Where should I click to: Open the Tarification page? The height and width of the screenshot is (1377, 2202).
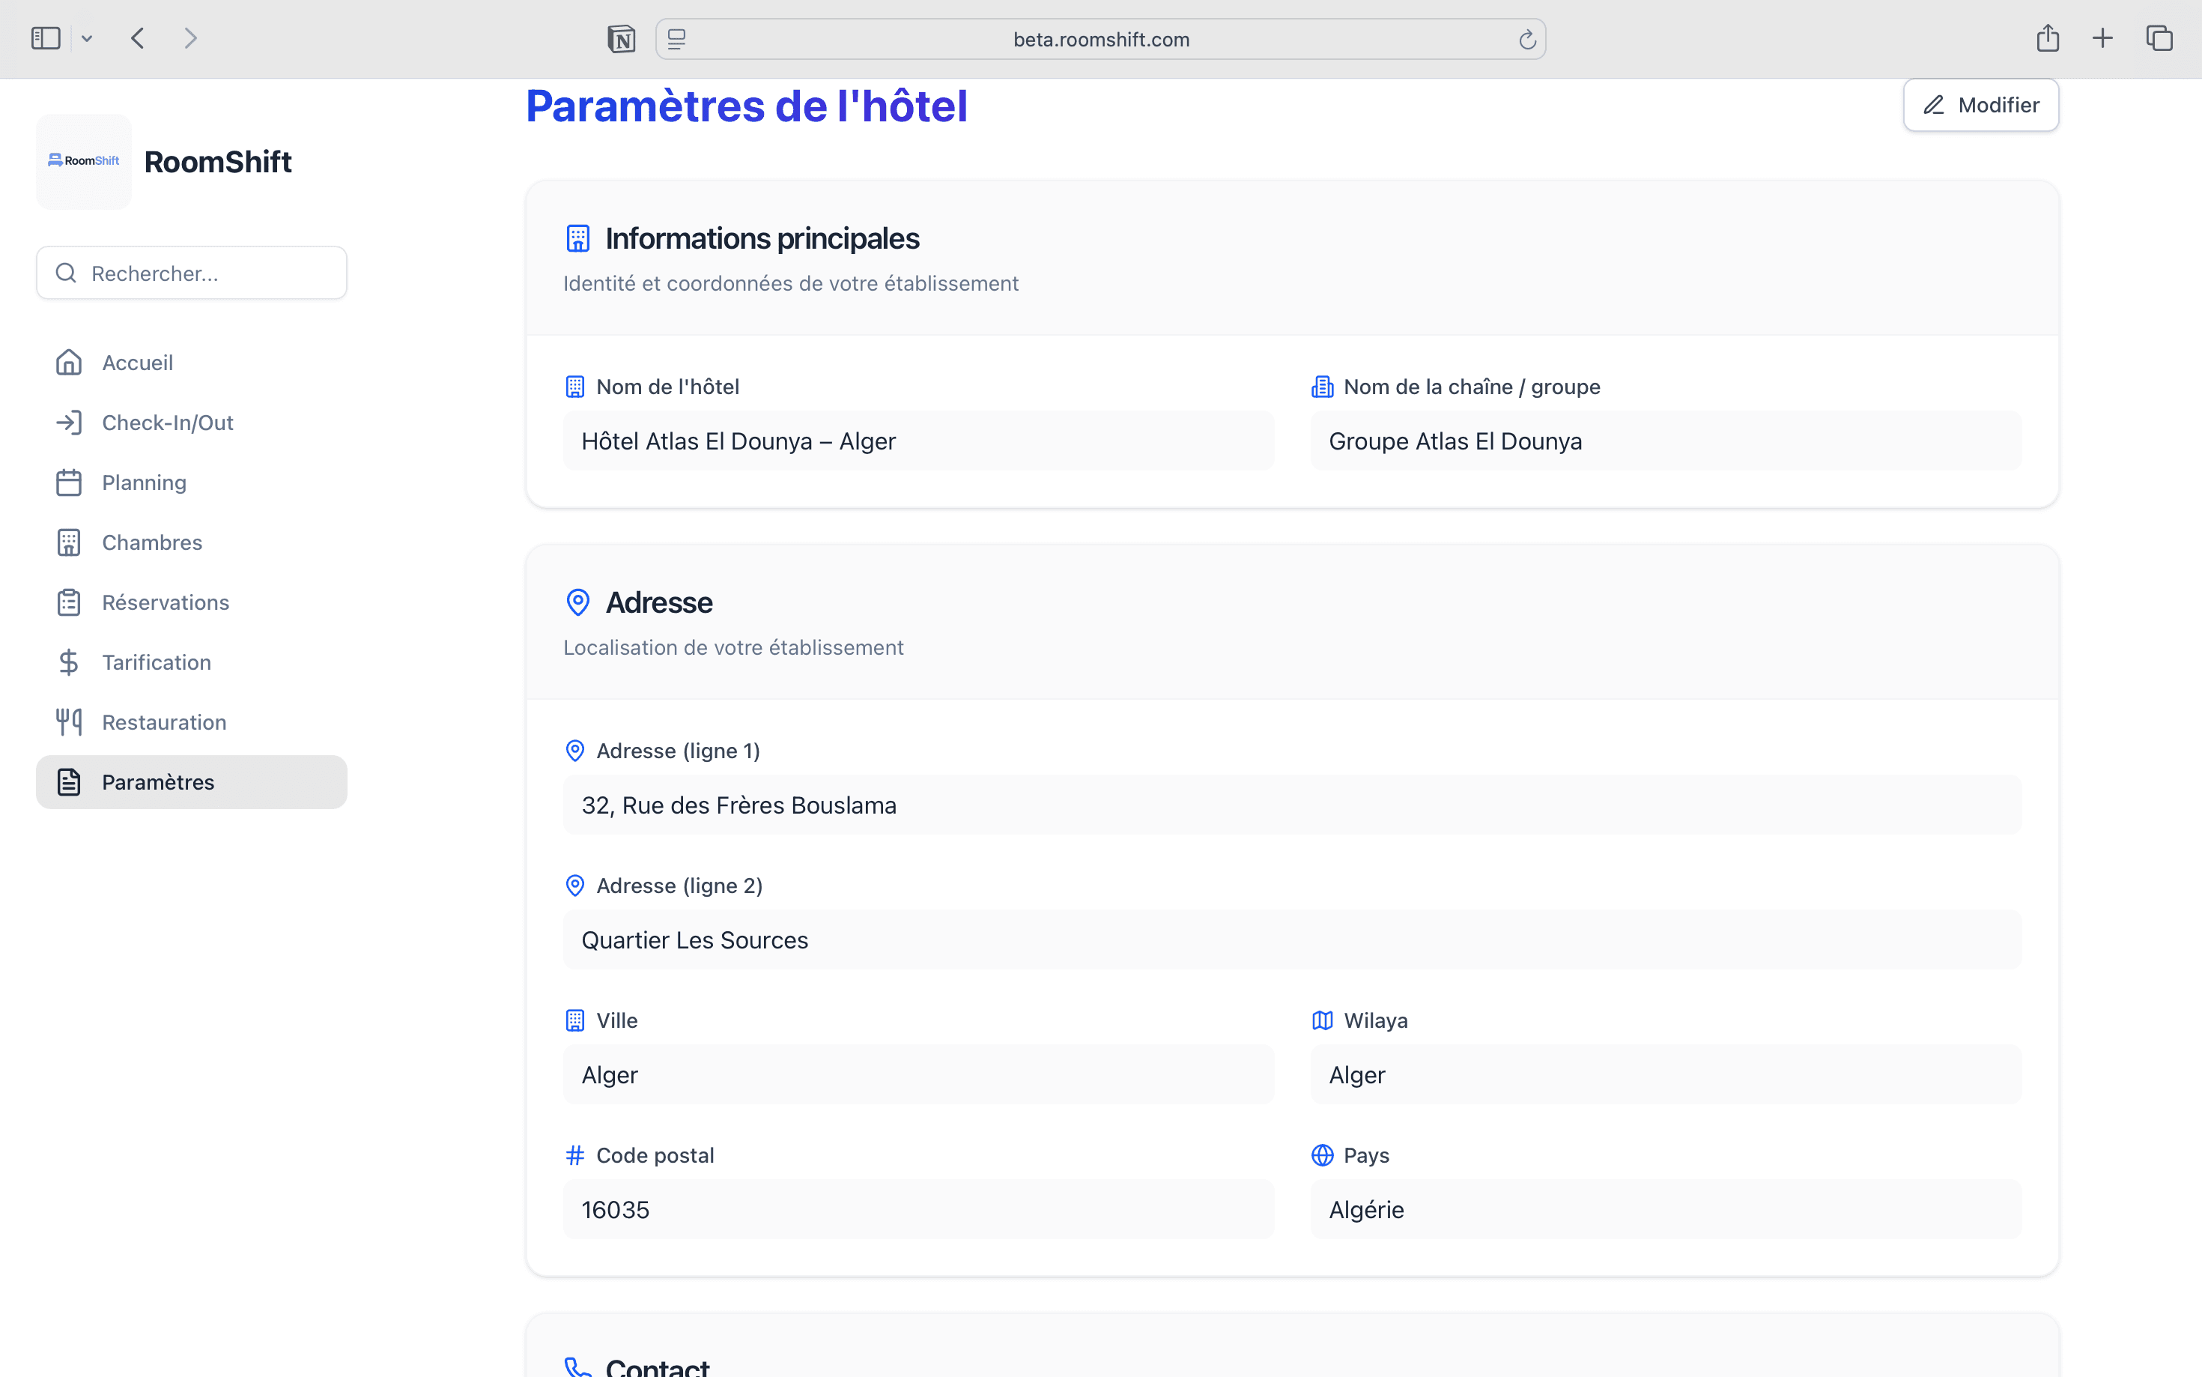coord(157,663)
